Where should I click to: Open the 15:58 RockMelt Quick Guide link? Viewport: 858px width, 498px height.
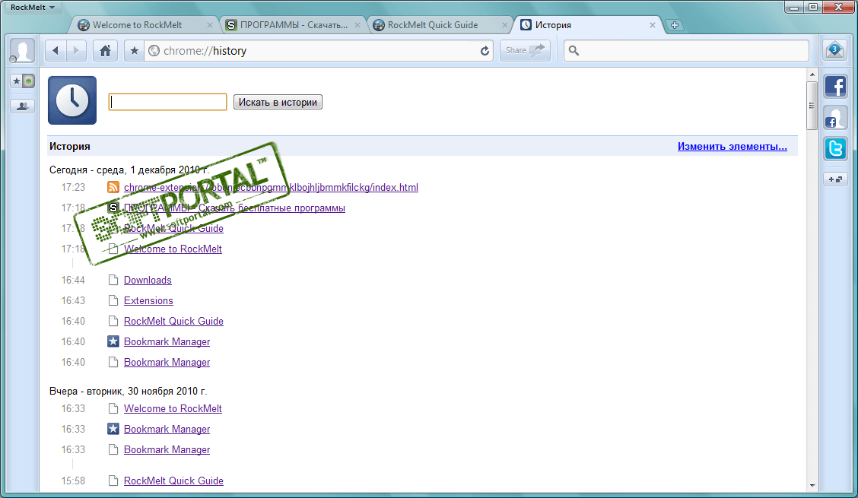coord(173,481)
